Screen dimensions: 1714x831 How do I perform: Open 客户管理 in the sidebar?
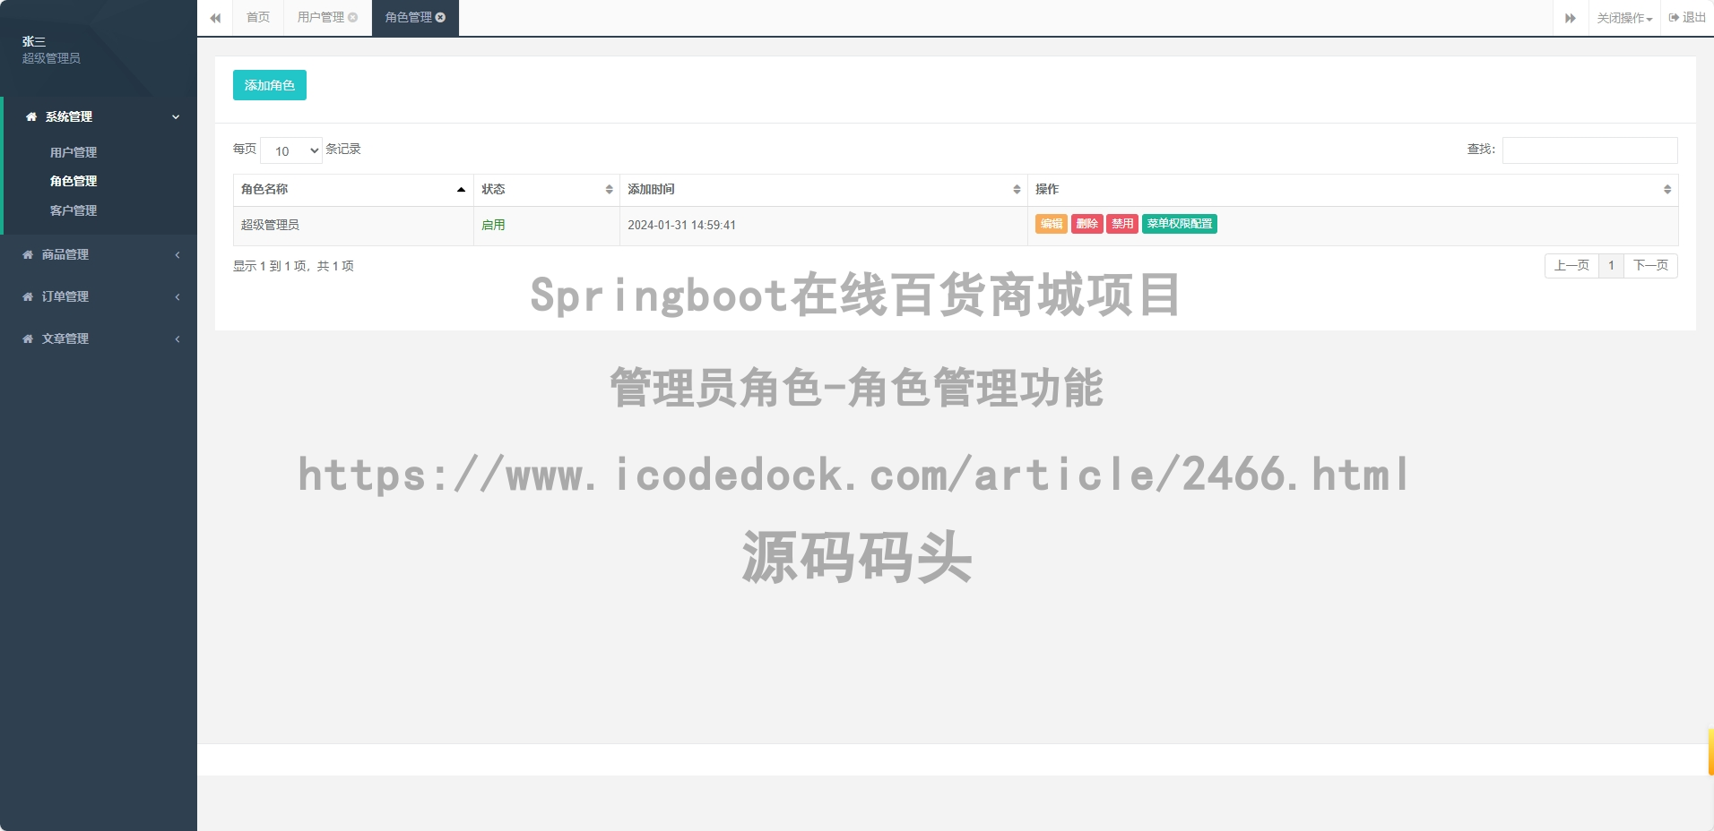(x=74, y=210)
